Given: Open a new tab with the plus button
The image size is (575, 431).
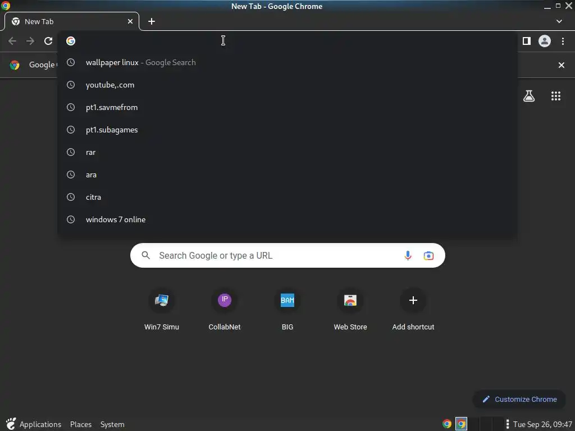Looking at the screenshot, I should coord(152,22).
